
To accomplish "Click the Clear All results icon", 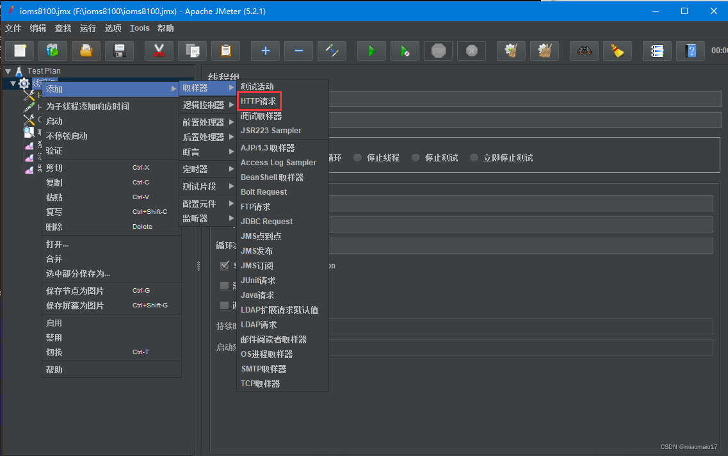I will click(x=545, y=51).
